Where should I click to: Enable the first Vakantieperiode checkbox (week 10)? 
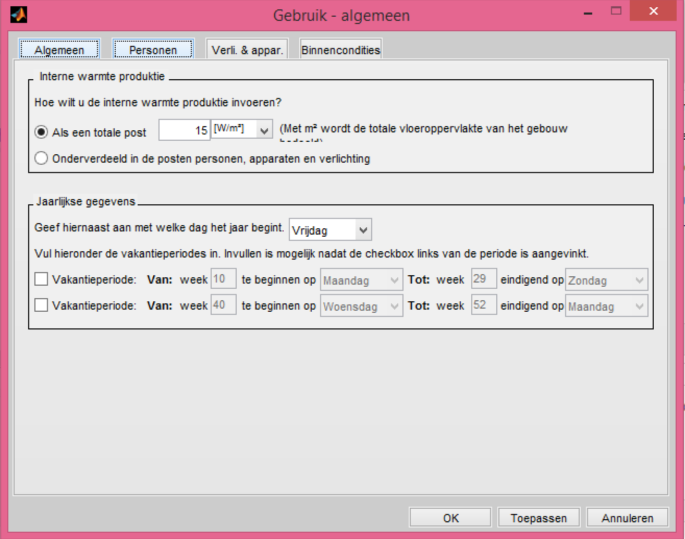coord(41,279)
